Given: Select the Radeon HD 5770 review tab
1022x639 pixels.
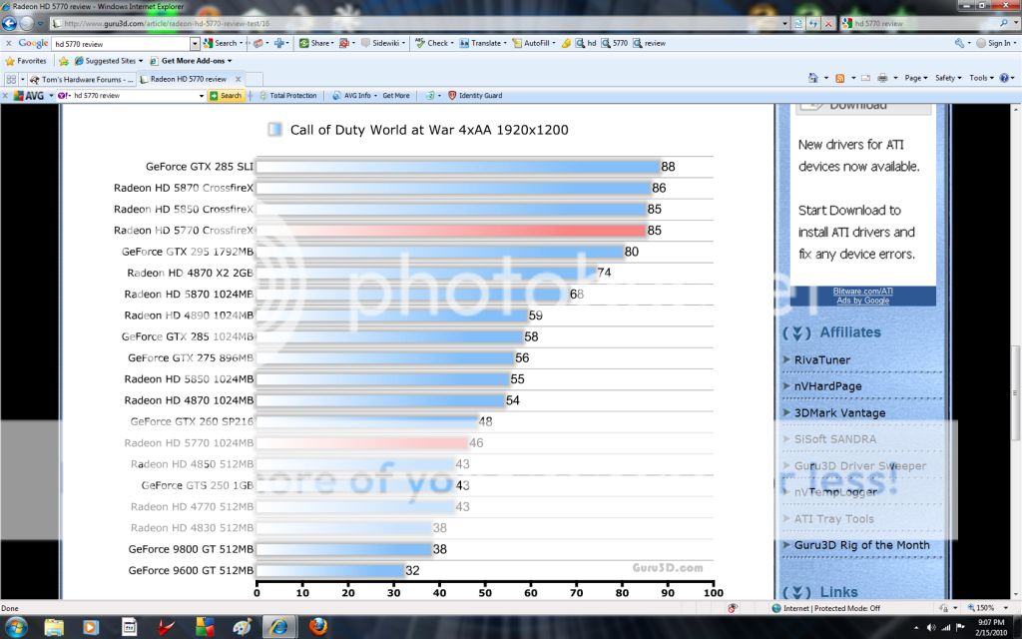Looking at the screenshot, I should click(x=189, y=79).
